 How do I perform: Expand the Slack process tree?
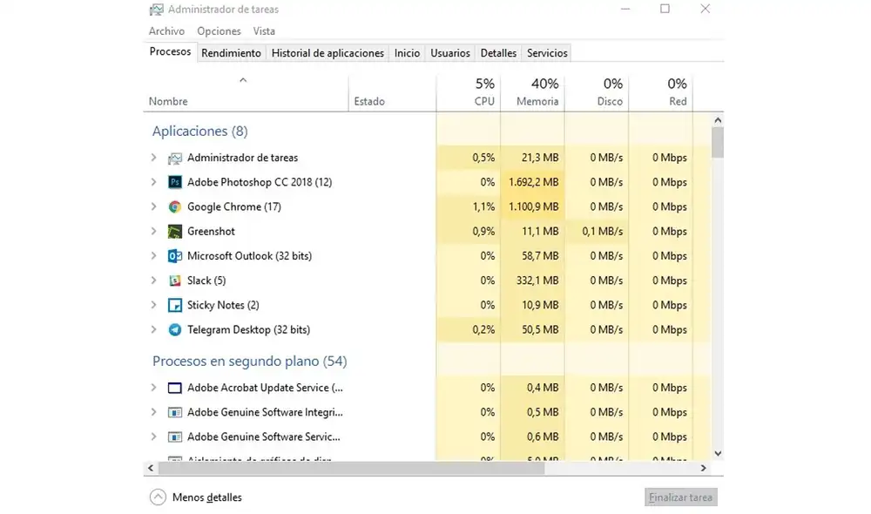(x=153, y=281)
